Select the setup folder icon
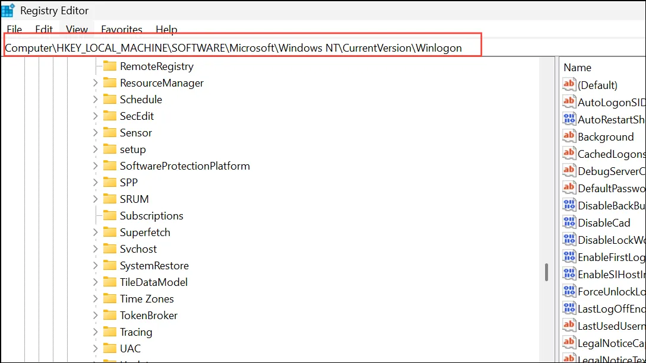 click(110, 149)
